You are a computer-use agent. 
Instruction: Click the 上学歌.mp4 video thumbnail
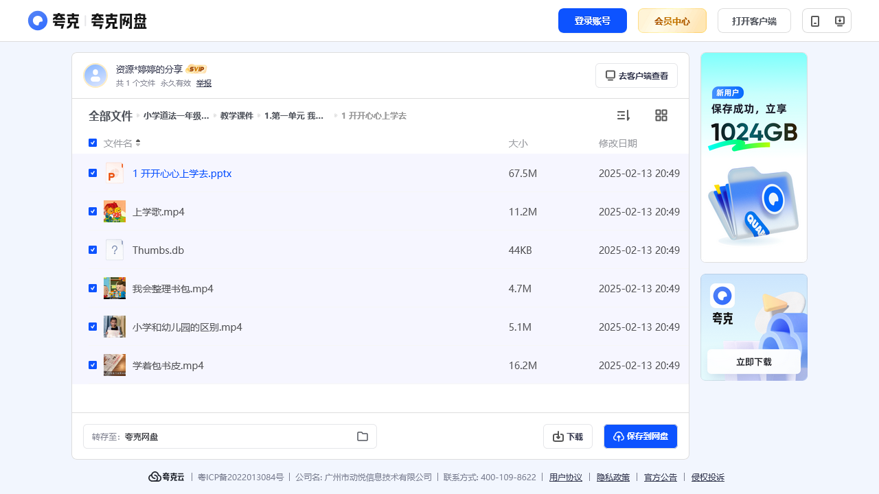click(115, 211)
